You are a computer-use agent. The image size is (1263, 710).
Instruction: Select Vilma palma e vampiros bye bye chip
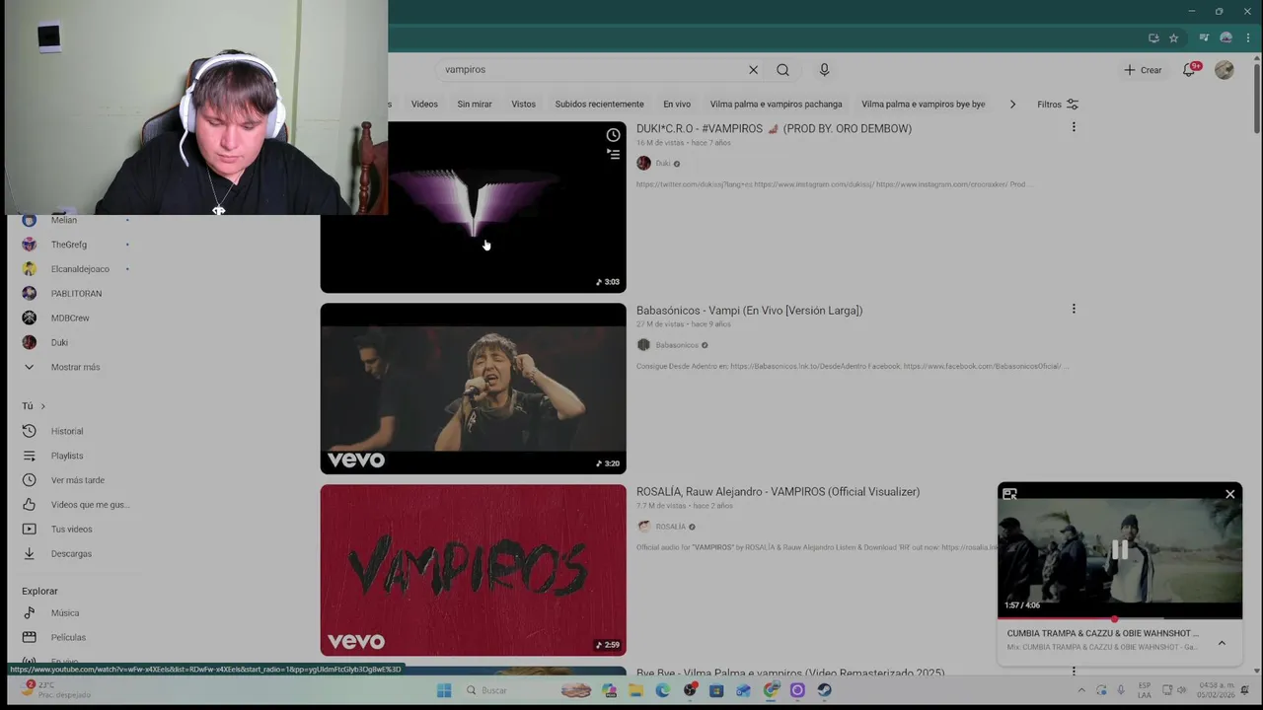pos(924,105)
